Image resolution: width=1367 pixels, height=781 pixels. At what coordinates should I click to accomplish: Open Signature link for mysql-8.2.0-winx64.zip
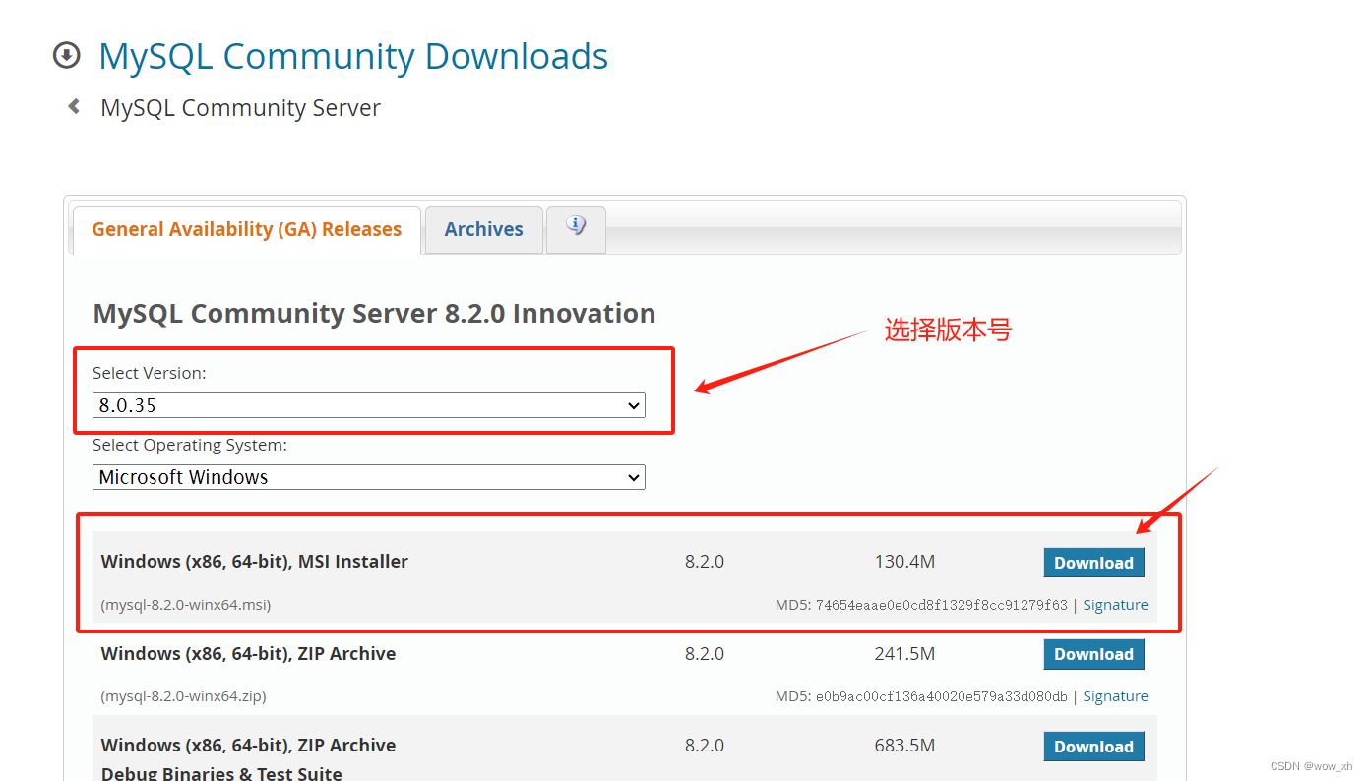tap(1115, 696)
